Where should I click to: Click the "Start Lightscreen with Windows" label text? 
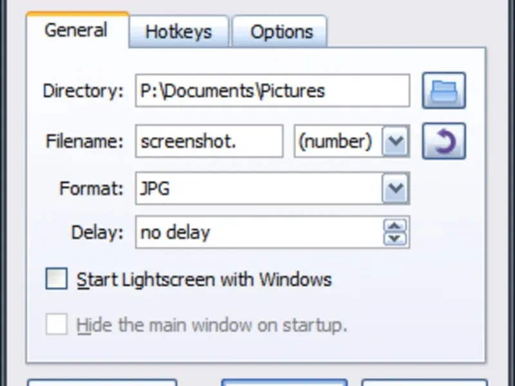point(203,279)
